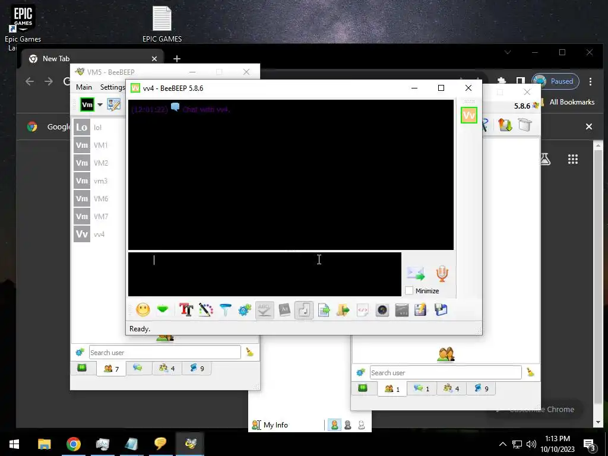608x456 pixels.
Task: Switch to users tab showing 7
Action: pyautogui.click(x=111, y=368)
